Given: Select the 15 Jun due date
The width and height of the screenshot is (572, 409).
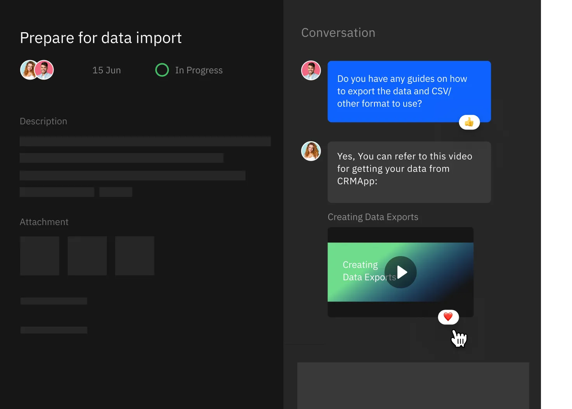Looking at the screenshot, I should pos(106,70).
